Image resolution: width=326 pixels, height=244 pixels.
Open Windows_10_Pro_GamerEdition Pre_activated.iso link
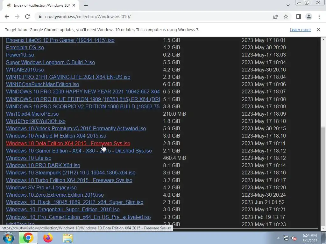tap(78, 217)
